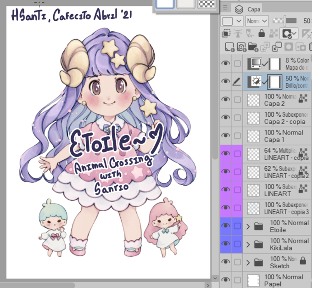Screen dimensions: 312x288
Task: Select the mask thumbnail of Brillo/contraste layer
Action: coord(274,82)
